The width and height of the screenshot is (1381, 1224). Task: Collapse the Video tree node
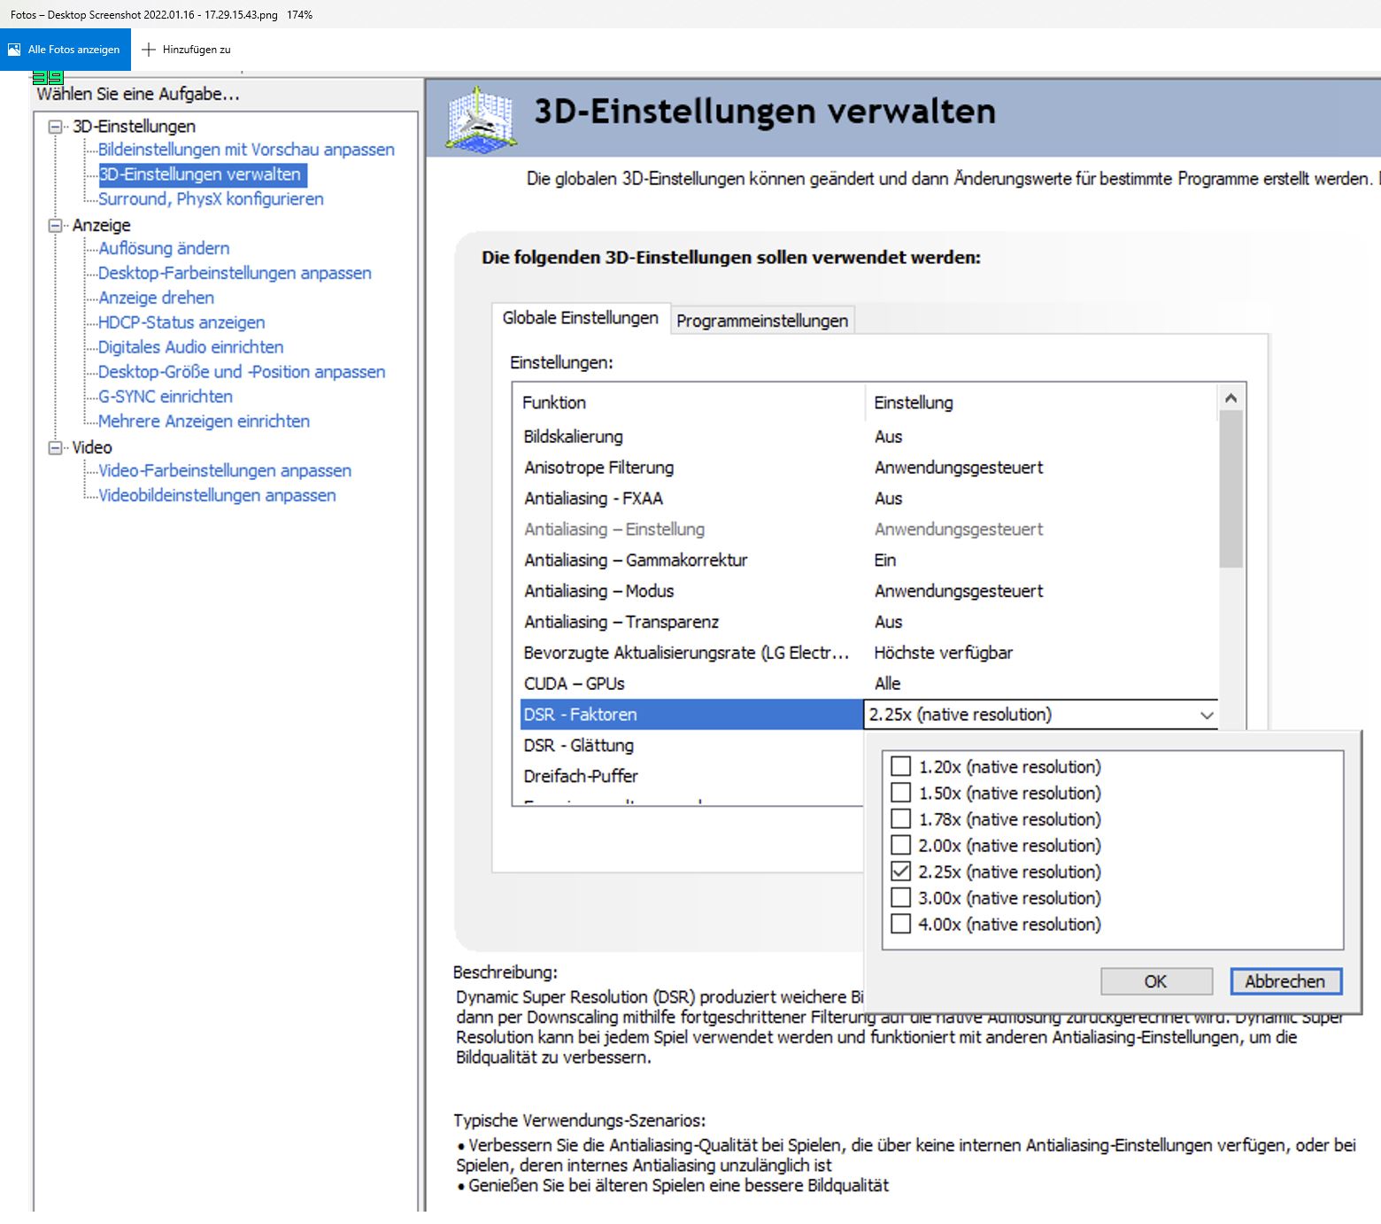coord(56,447)
